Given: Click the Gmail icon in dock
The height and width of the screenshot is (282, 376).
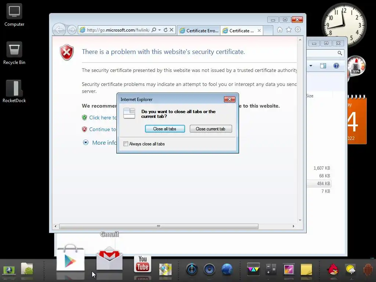Looking at the screenshot, I should pos(109,259).
